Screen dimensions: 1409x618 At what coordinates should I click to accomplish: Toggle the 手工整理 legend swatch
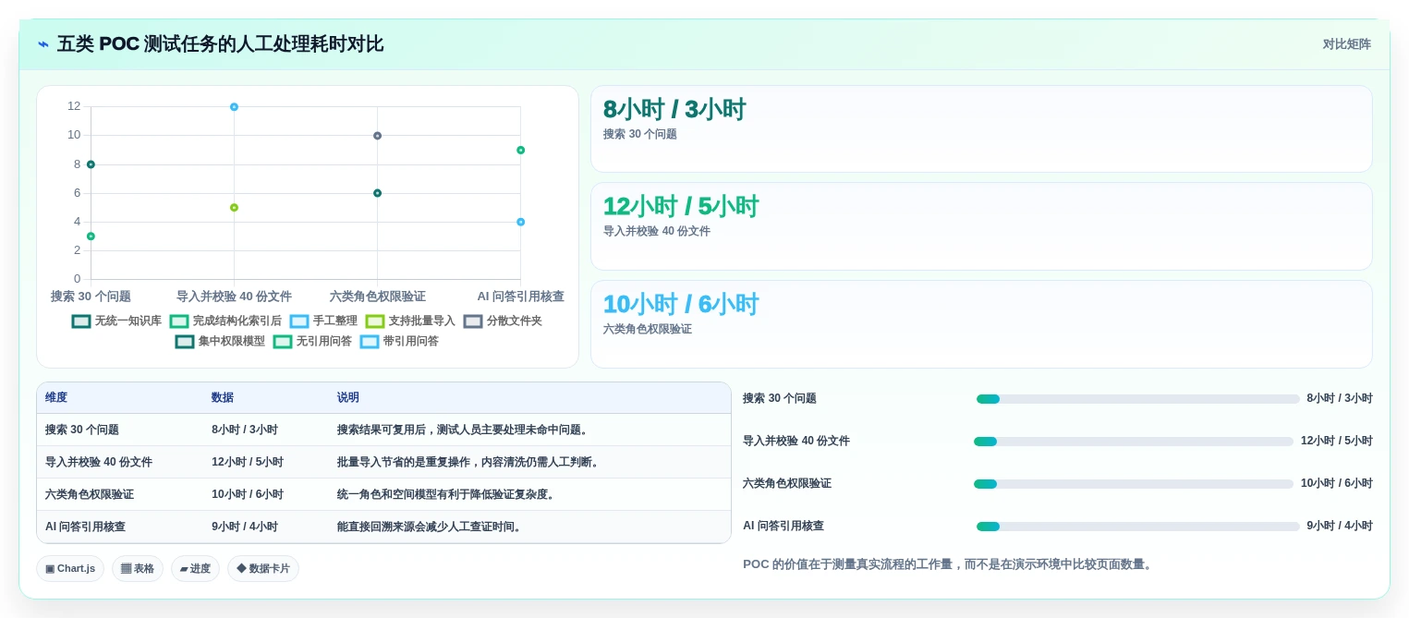299,321
